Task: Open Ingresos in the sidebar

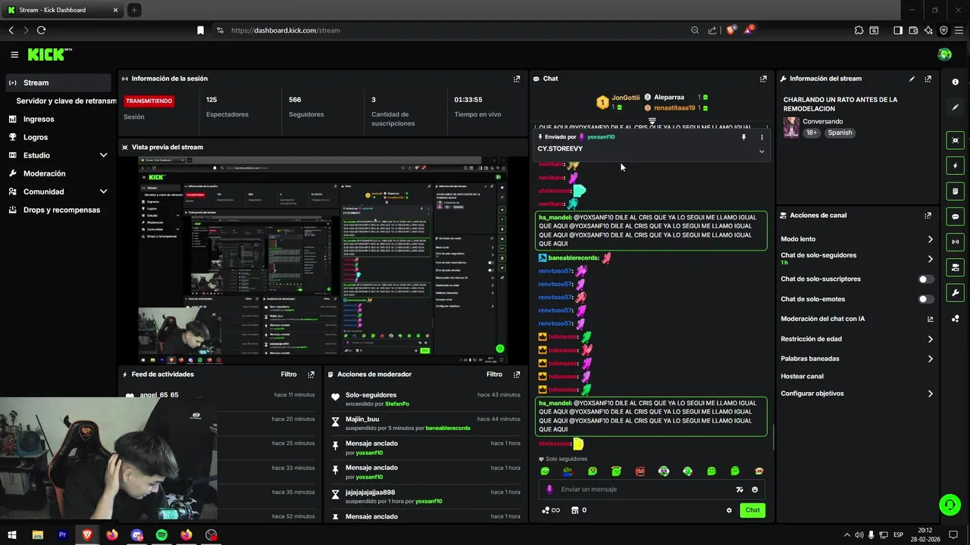Action: [39, 119]
